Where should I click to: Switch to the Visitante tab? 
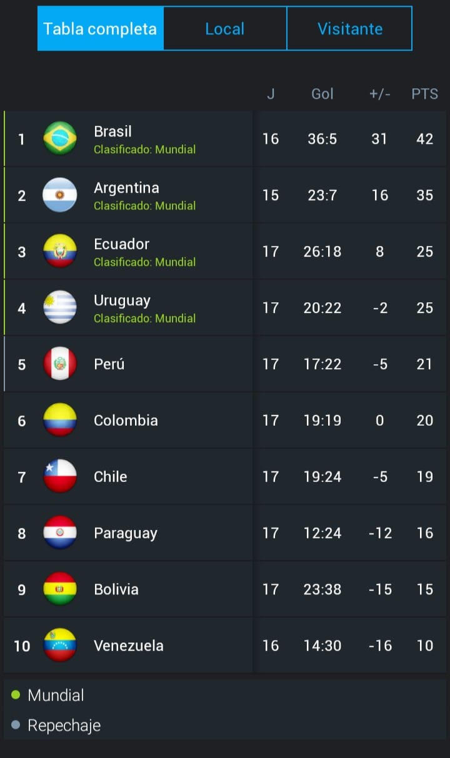(350, 29)
